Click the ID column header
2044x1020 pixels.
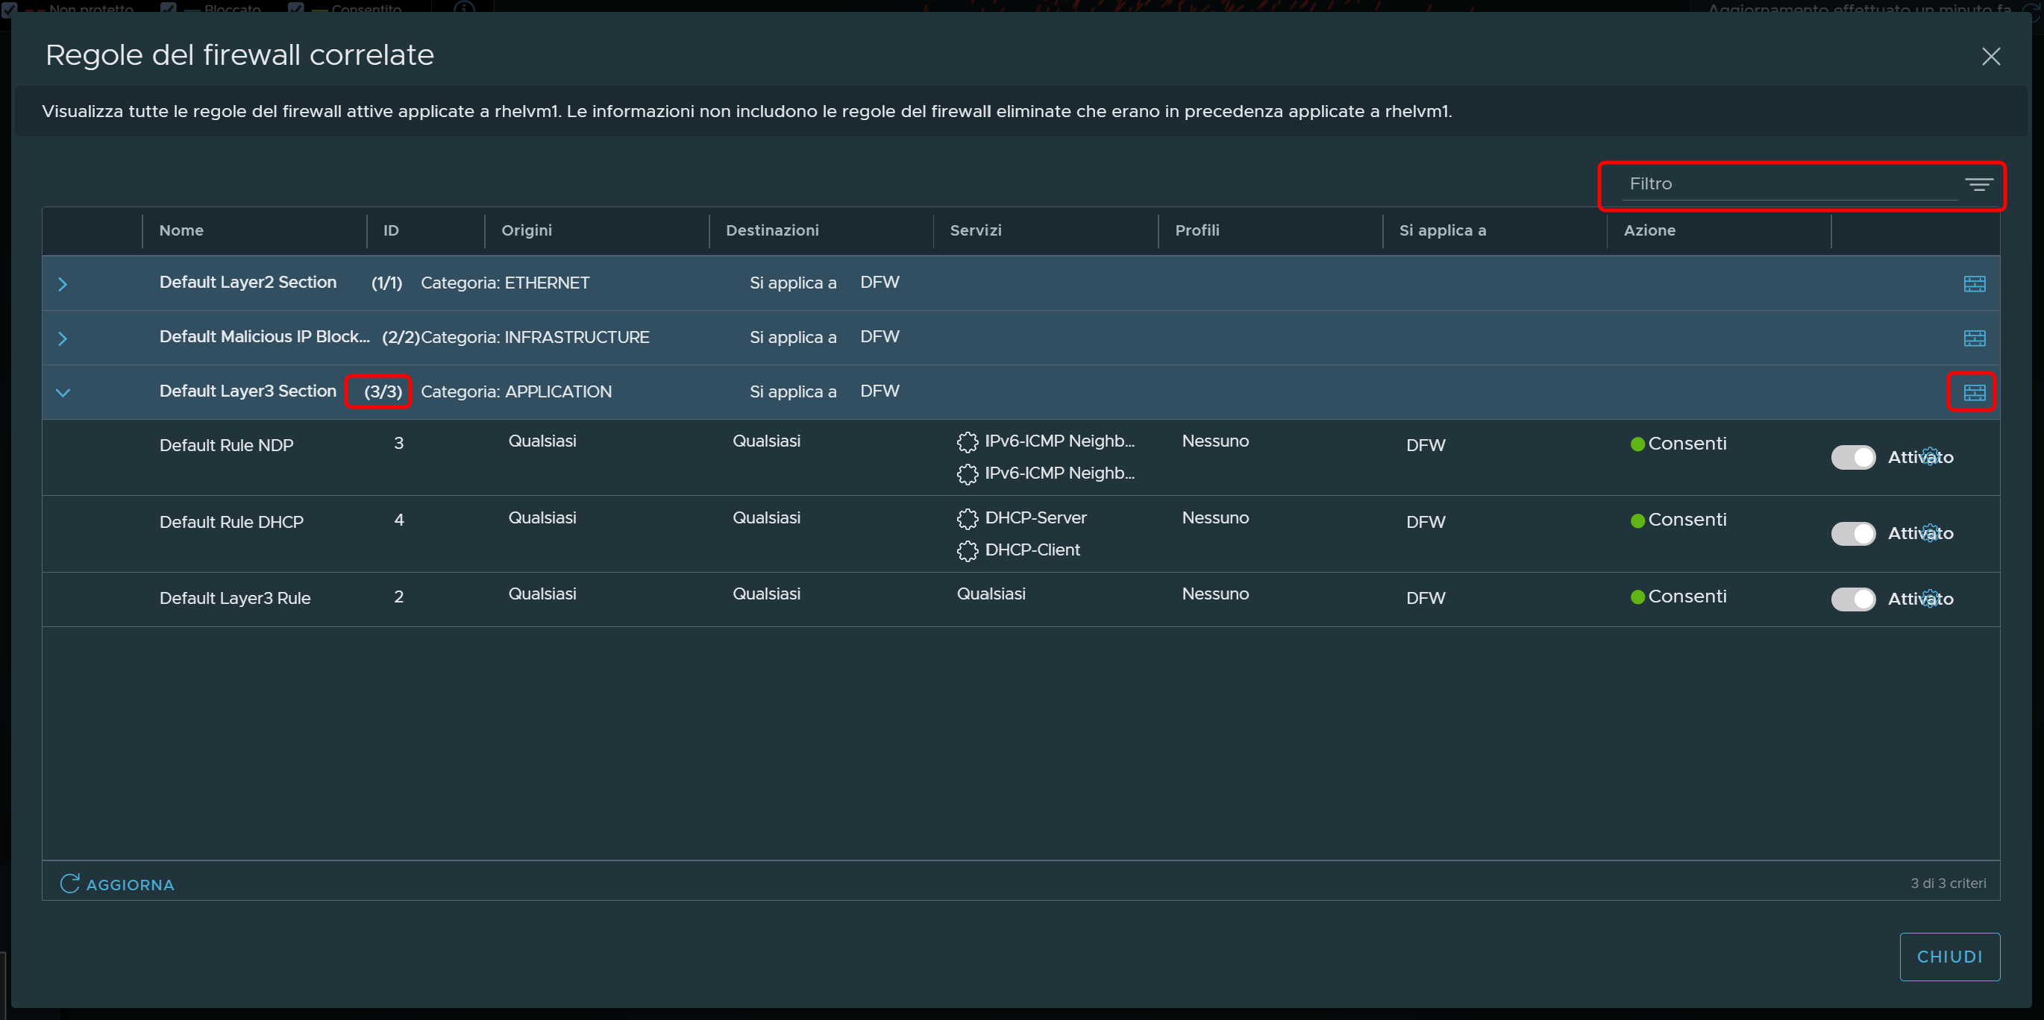point(390,230)
